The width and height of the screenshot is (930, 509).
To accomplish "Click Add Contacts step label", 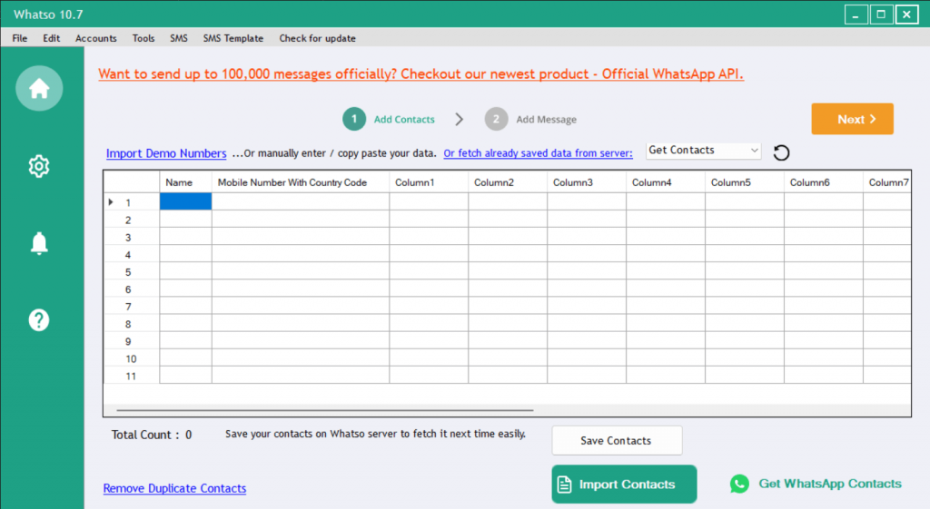I will [404, 119].
